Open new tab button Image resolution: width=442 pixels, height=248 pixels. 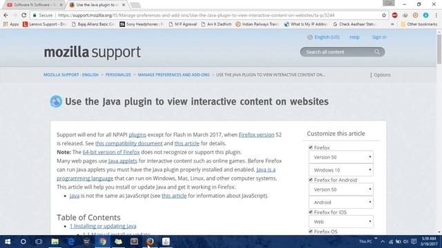(x=135, y=5)
